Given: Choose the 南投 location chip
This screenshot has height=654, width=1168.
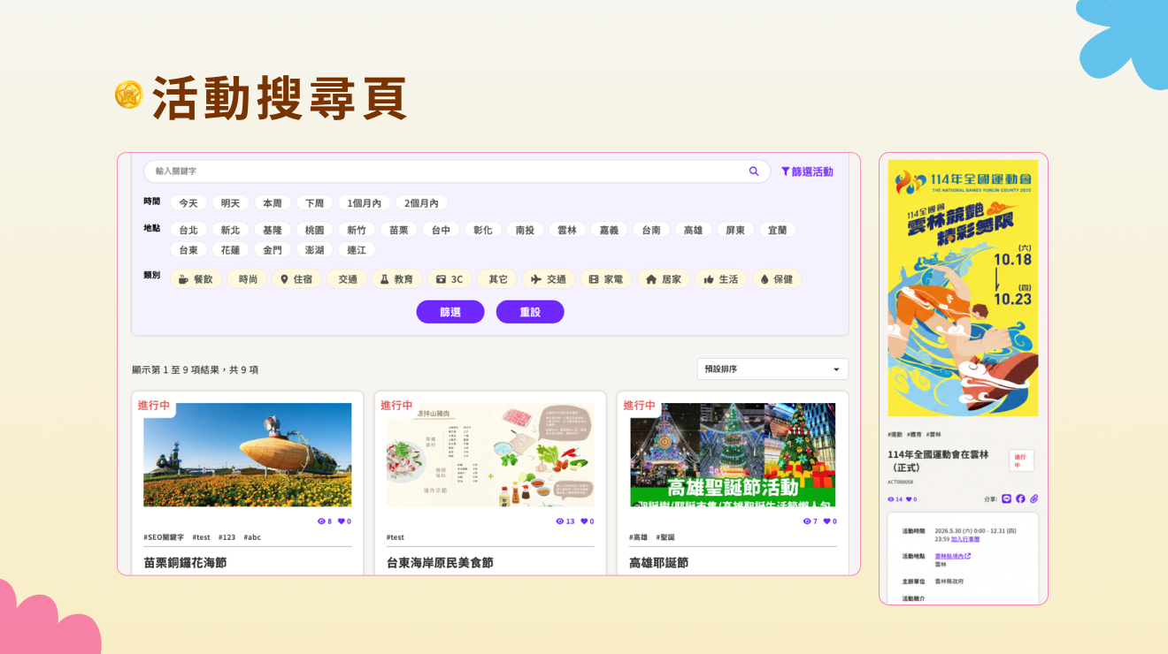Looking at the screenshot, I should (x=525, y=230).
